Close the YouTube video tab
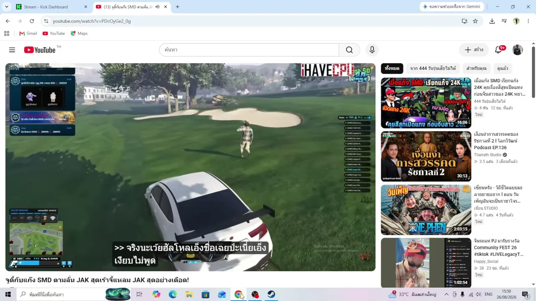Viewport: 536px width, 301px height. 165,7
